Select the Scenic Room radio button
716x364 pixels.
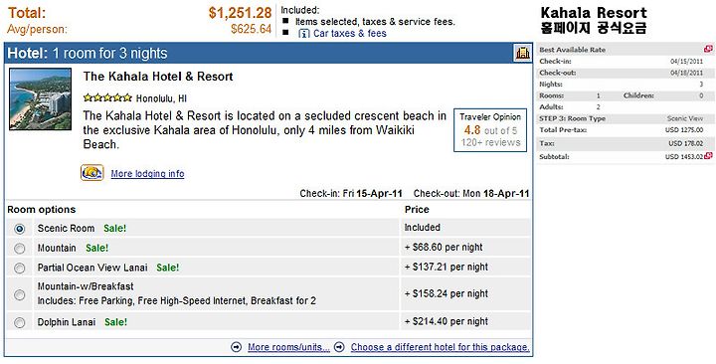[19, 229]
